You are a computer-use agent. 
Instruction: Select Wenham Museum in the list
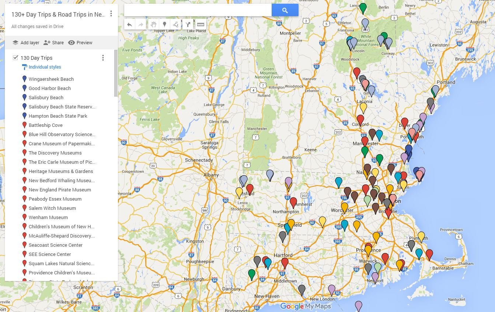[48, 217]
